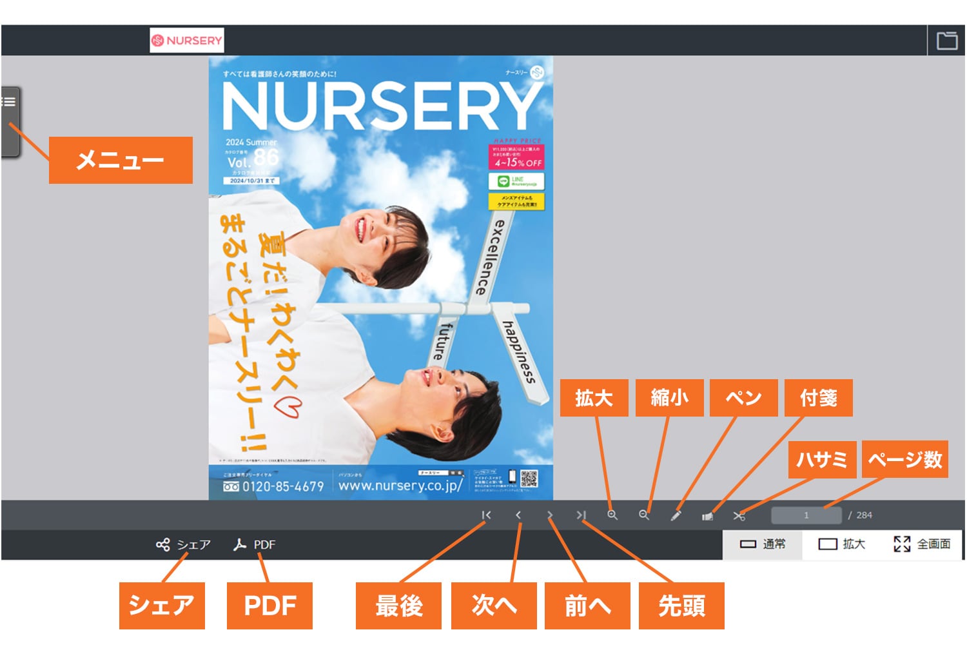
Task: Zoom out with the minus magnifier icon
Action: pos(644,515)
